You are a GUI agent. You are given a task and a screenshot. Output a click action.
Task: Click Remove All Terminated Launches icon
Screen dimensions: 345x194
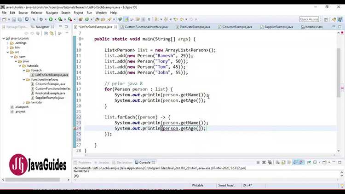coord(270,163)
